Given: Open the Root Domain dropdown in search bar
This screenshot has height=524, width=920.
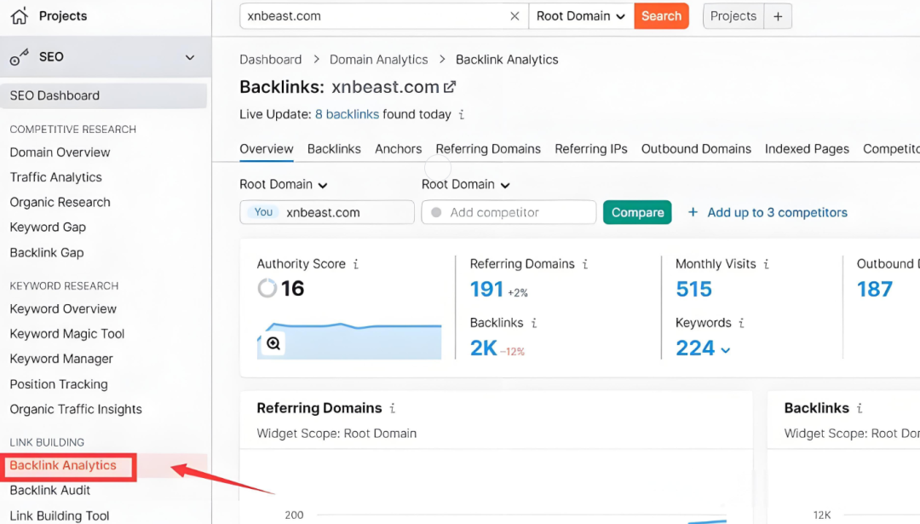Looking at the screenshot, I should click(581, 16).
